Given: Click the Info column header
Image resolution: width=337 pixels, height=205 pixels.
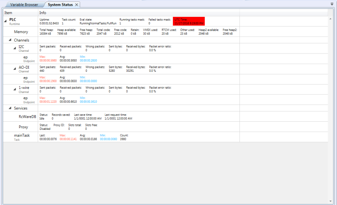Looking at the screenshot, I should [x=43, y=13].
